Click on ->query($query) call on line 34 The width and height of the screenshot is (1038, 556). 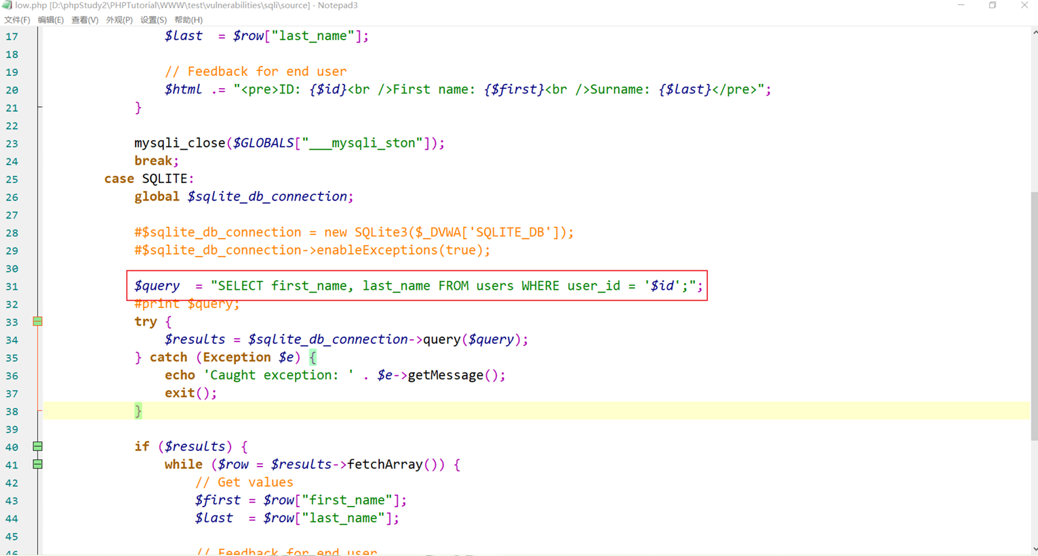click(468, 339)
